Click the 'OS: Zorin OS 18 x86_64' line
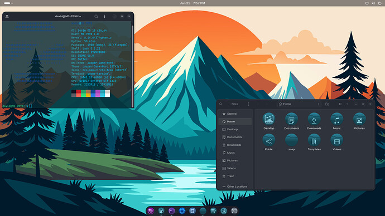 [89, 31]
